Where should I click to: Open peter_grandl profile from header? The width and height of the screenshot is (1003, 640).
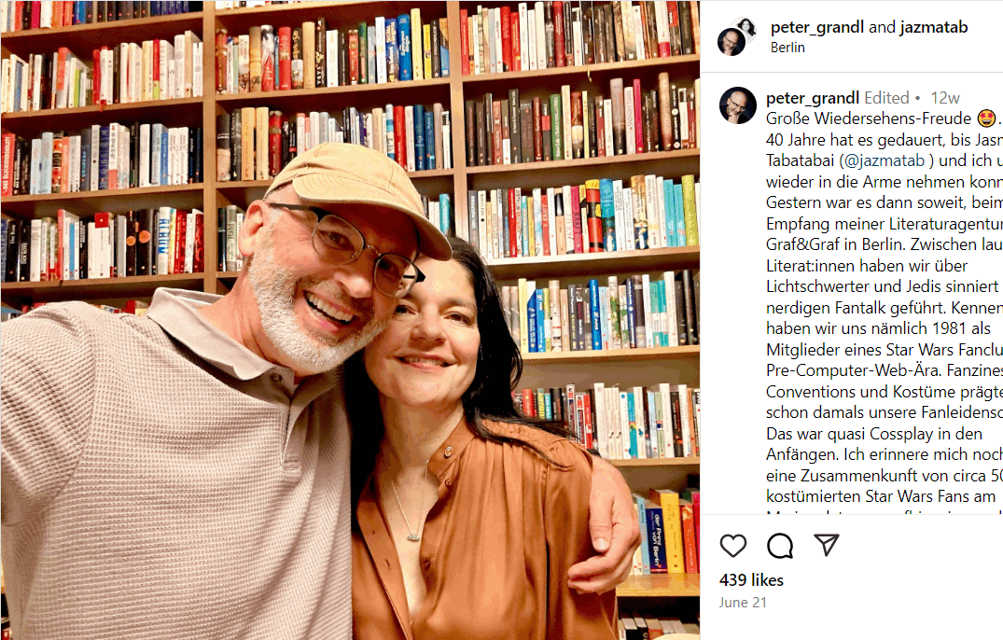[816, 27]
